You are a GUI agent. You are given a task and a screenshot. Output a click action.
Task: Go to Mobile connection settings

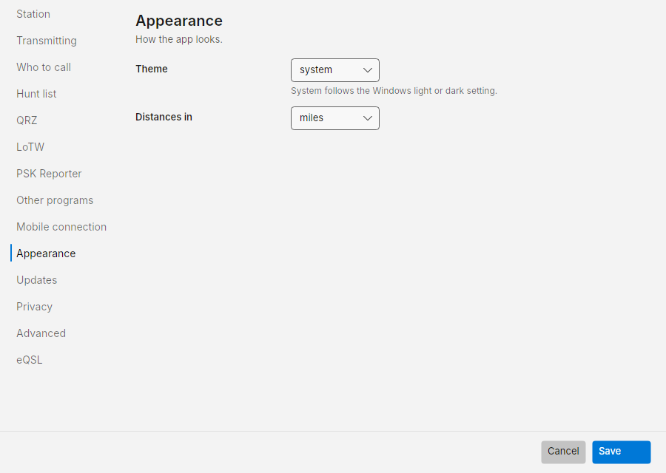coord(61,227)
